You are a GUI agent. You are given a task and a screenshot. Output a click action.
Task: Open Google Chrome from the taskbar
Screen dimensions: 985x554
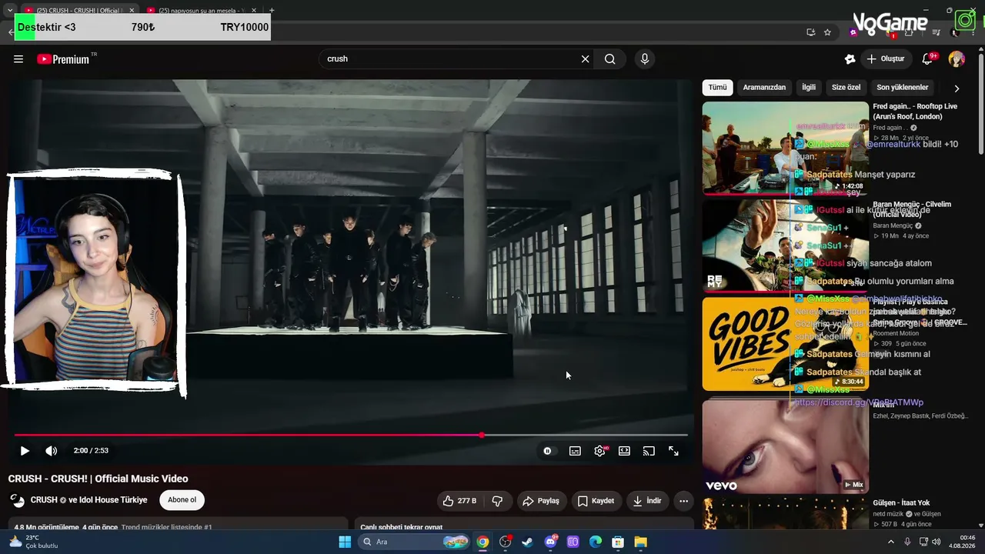tap(482, 542)
